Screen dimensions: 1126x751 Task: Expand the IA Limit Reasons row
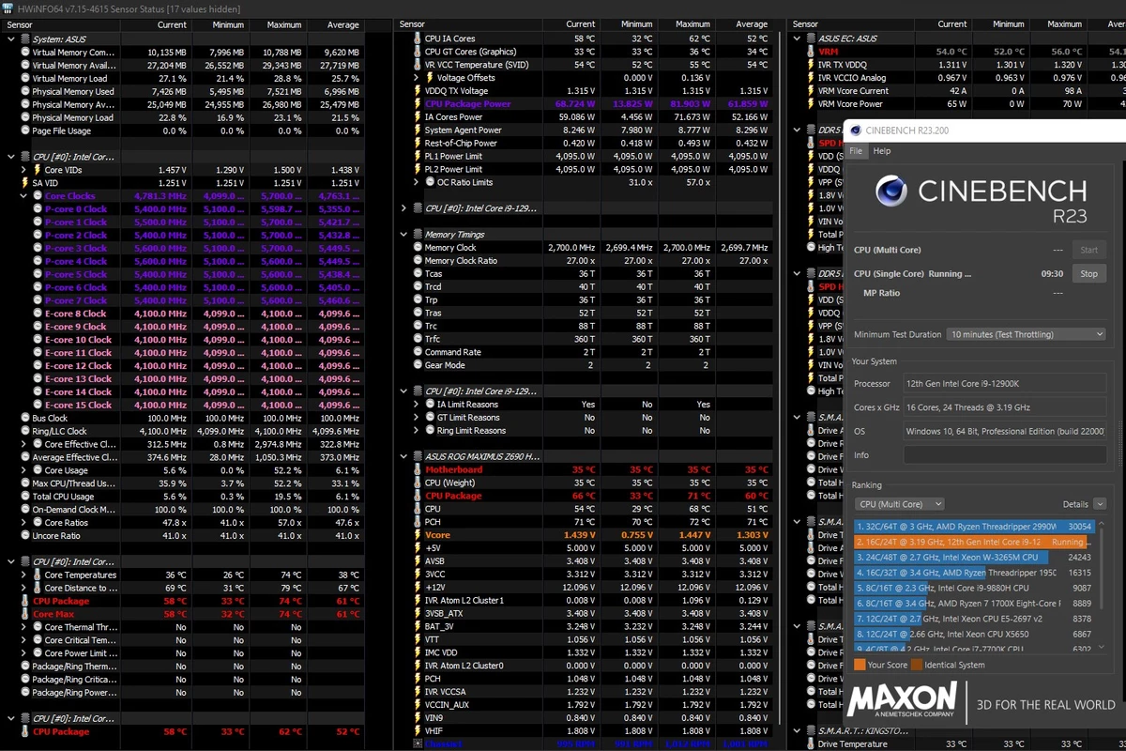point(417,405)
